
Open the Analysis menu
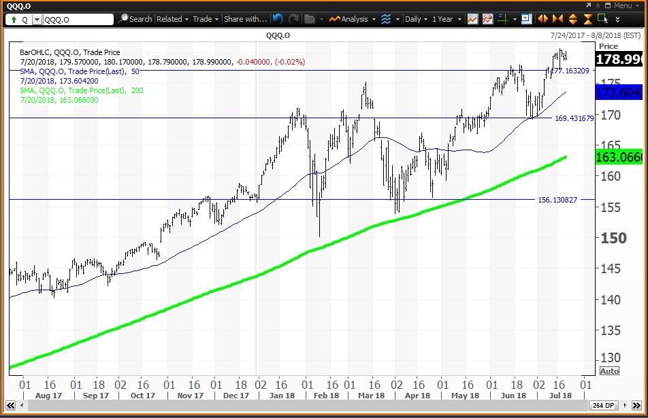tap(351, 19)
